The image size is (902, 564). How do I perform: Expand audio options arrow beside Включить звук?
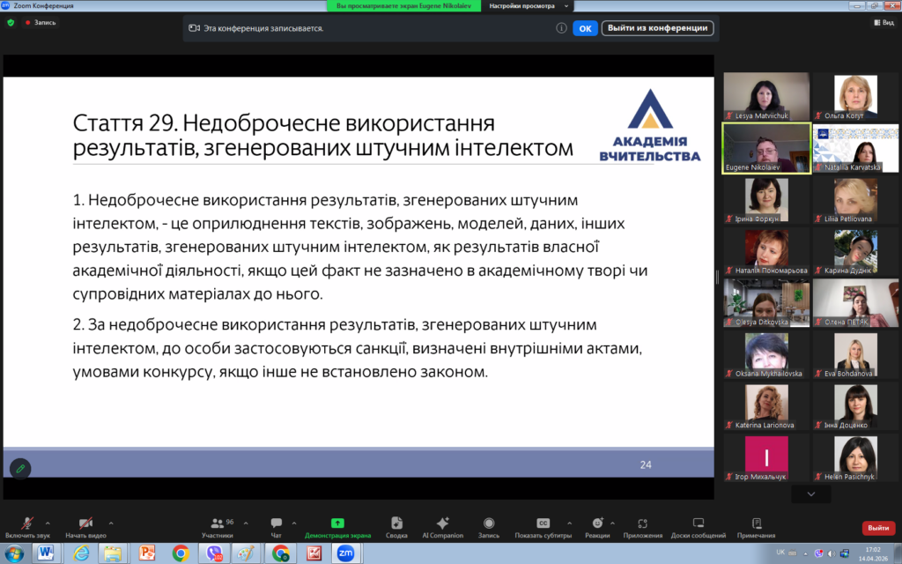(48, 523)
